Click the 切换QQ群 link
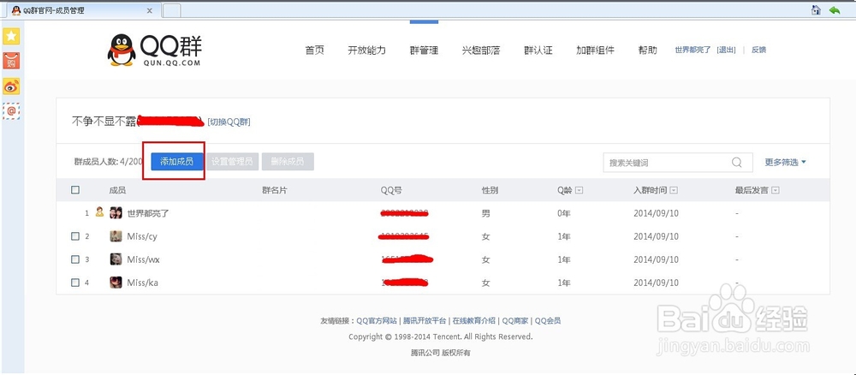This screenshot has height=375, width=856. point(229,122)
